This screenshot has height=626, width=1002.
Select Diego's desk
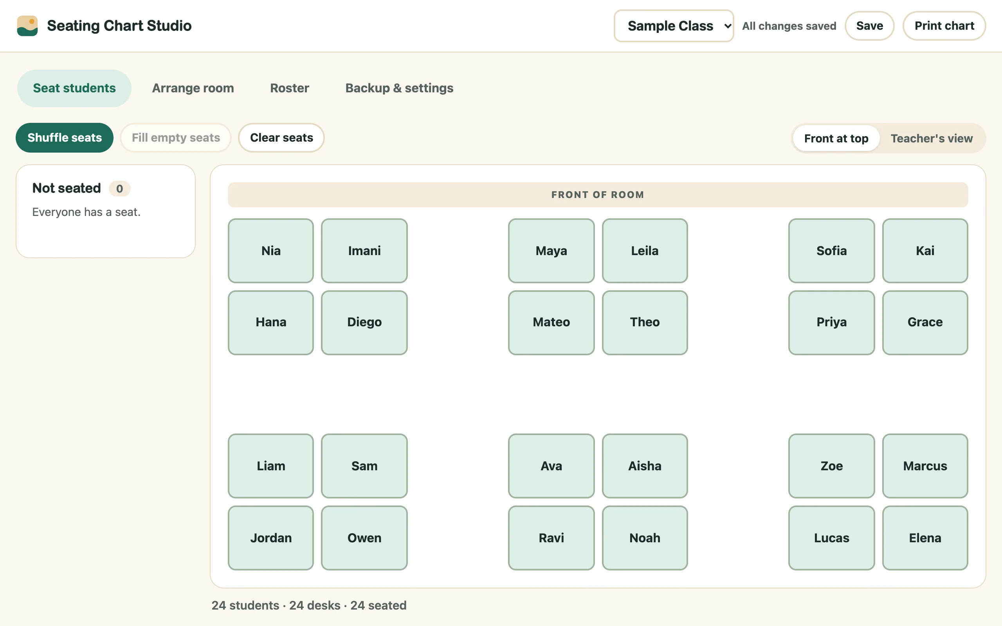coord(364,322)
